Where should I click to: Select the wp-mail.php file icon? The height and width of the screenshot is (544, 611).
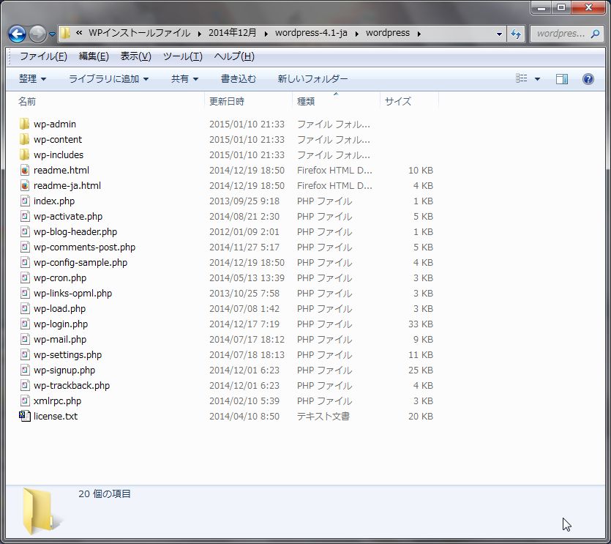[x=25, y=339]
